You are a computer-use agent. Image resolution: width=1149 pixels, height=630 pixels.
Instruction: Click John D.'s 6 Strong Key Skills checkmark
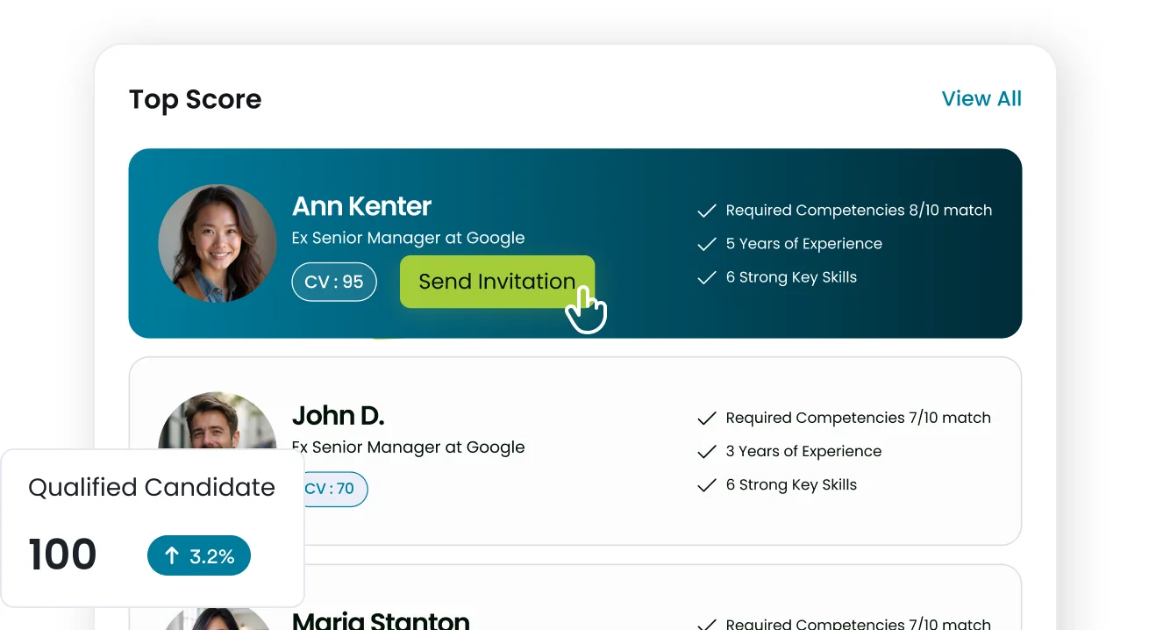point(707,485)
